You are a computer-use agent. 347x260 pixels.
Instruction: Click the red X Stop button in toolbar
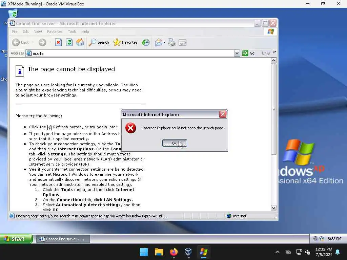58,42
